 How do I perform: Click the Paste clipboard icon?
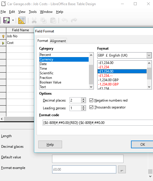(53, 20)
